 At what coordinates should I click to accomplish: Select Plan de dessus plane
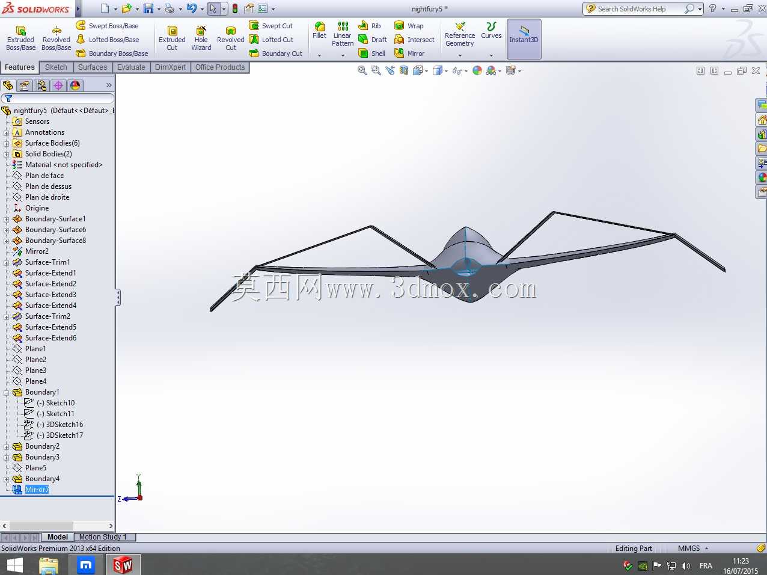(x=48, y=186)
